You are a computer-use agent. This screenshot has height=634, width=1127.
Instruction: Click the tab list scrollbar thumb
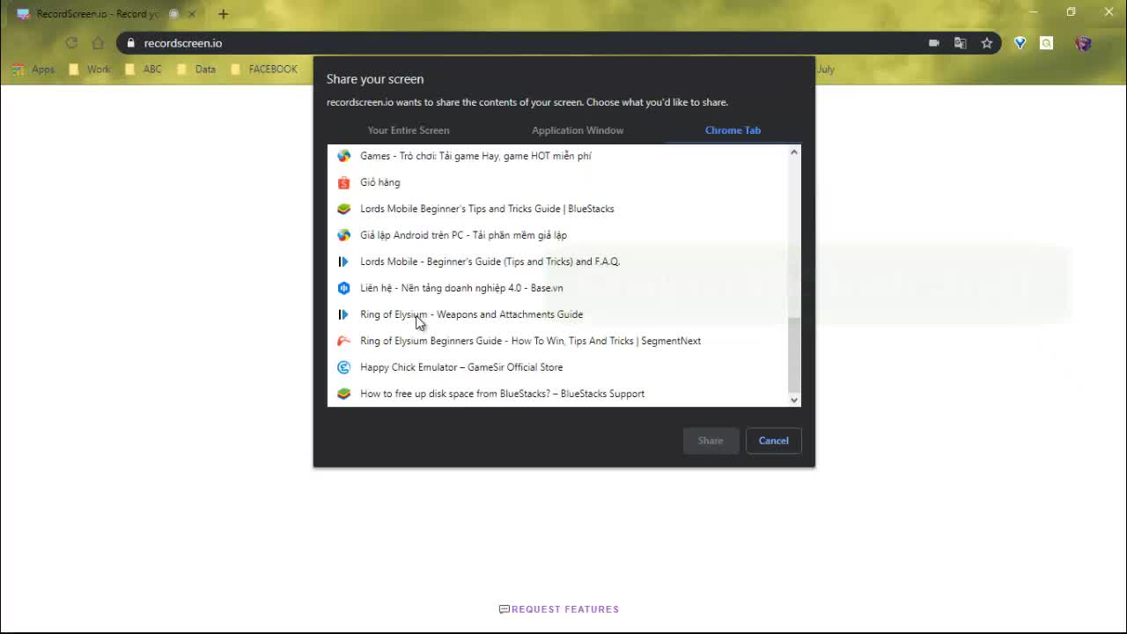point(794,355)
